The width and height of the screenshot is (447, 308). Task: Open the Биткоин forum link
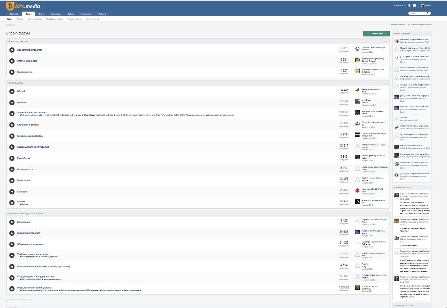pos(22,103)
